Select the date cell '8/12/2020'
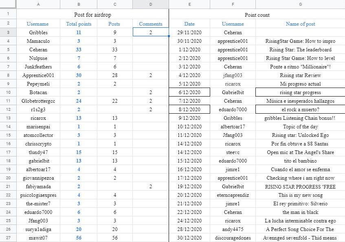Viewport: 345px width, 242px height. (189, 110)
